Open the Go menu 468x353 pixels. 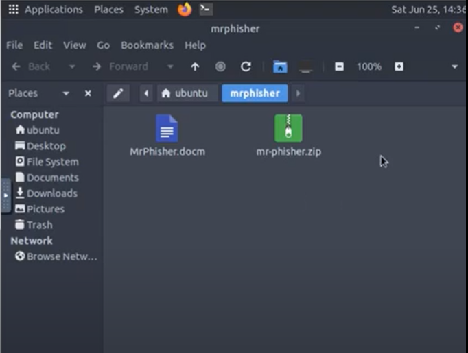[x=103, y=45]
